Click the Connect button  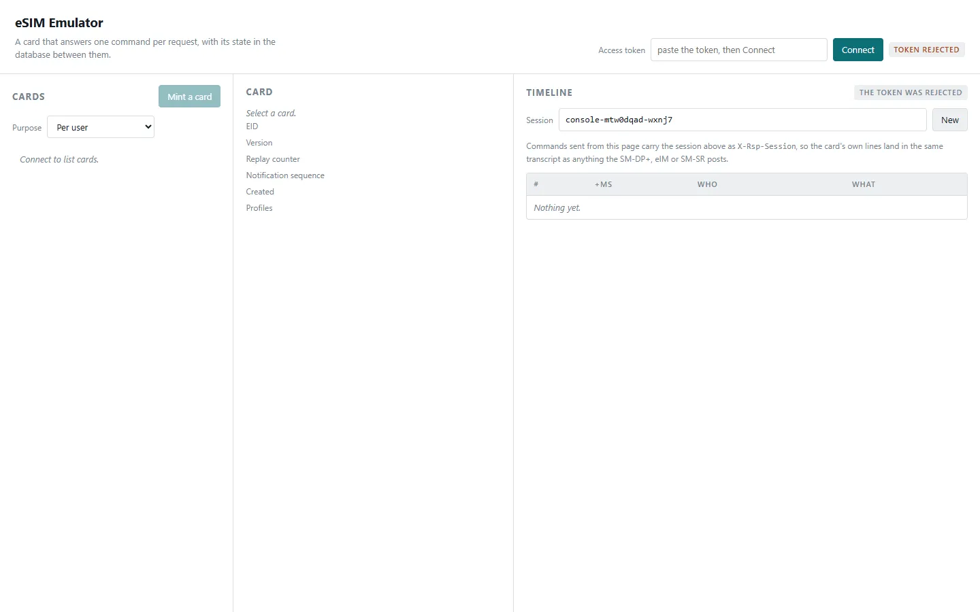pyautogui.click(x=857, y=50)
